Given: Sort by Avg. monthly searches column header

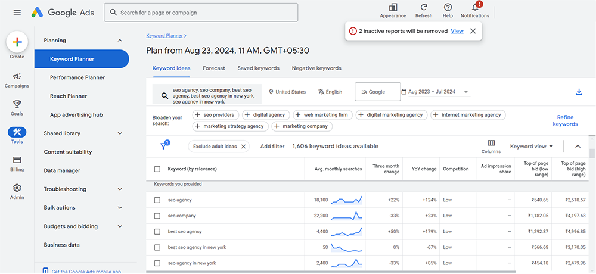Looking at the screenshot, I should pos(339,169).
